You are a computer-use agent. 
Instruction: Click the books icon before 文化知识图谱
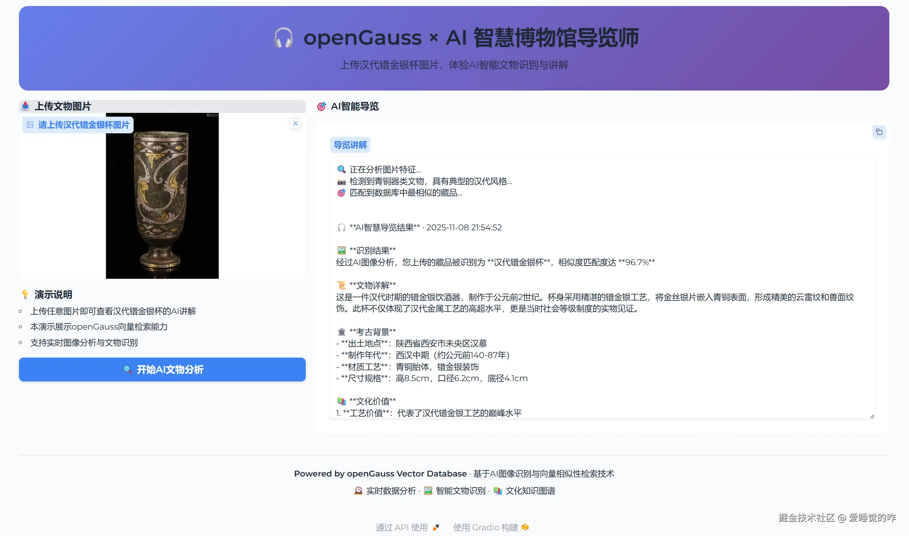pos(499,491)
